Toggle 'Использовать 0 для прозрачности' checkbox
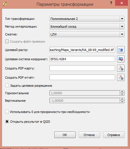Viewport: 130px width, 149px height. [7, 112]
